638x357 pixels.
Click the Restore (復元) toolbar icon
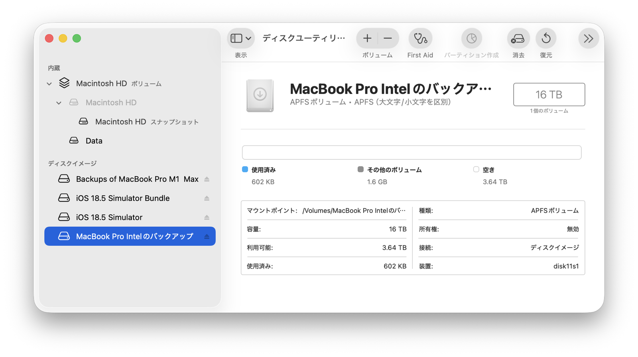click(x=546, y=39)
